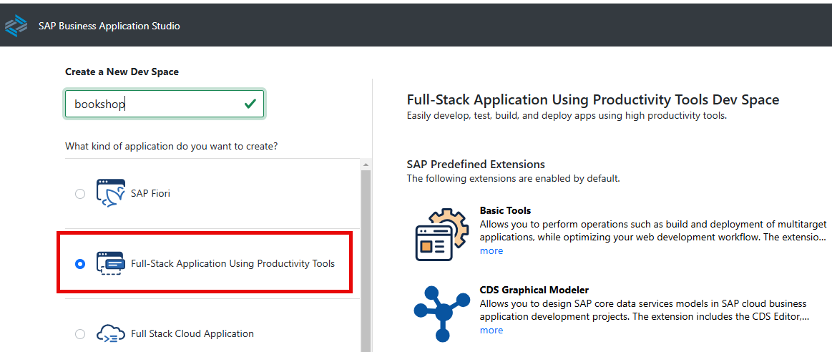The image size is (832, 352).
Task: Click the green checkmark in name field
Action: (250, 104)
